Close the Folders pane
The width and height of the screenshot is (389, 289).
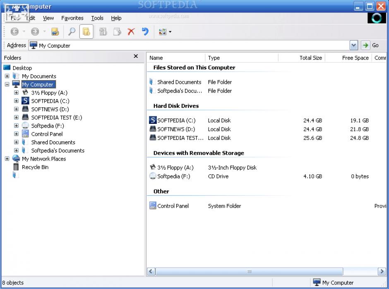tap(136, 56)
